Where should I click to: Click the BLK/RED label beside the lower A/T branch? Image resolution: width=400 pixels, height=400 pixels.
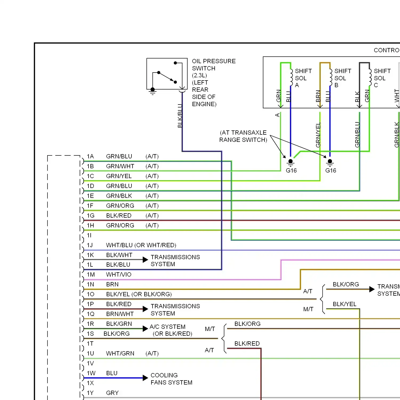[x=247, y=344]
